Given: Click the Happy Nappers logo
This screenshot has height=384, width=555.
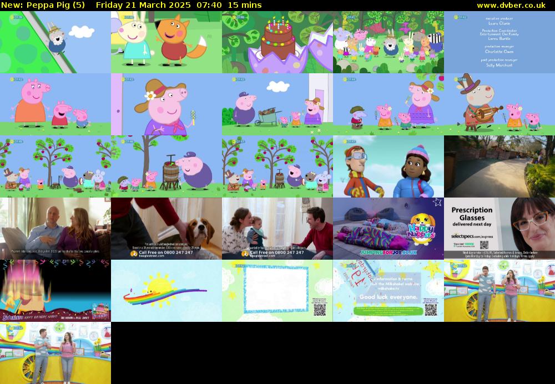Looking at the screenshot, I should (421, 230).
